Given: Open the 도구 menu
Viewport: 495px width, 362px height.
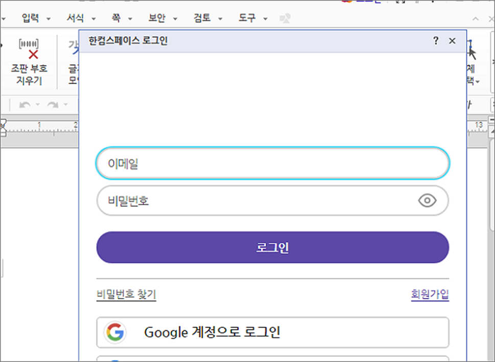Looking at the screenshot, I should (x=247, y=18).
